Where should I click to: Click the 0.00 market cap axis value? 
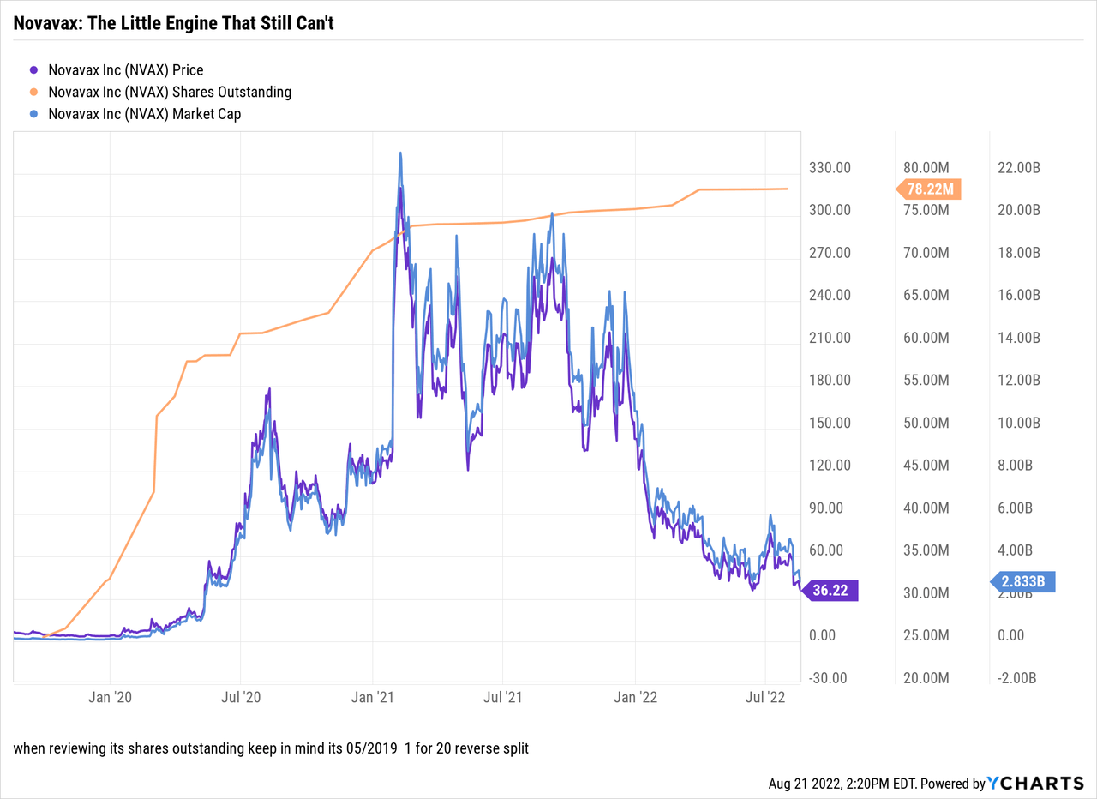1012,635
